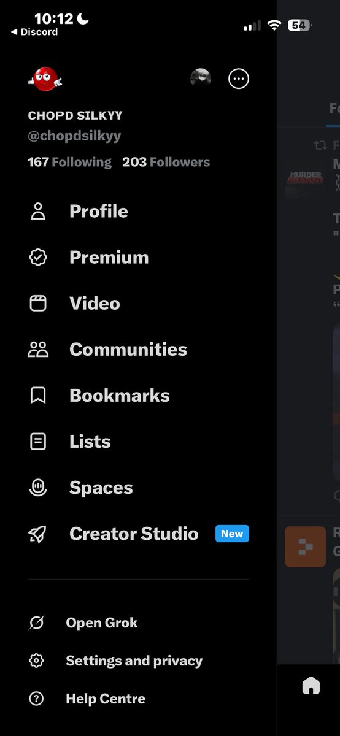Viewport: 340px width, 736px height.
Task: Tap the CHOPD SILKYY display name
Action: coord(75,116)
